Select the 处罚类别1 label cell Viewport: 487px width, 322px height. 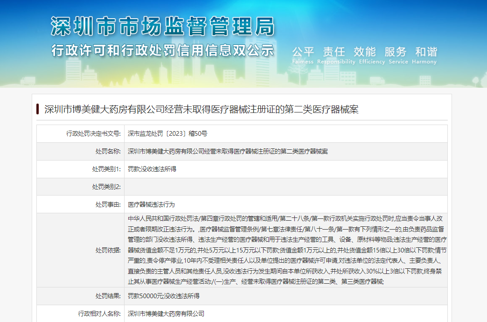81,169
